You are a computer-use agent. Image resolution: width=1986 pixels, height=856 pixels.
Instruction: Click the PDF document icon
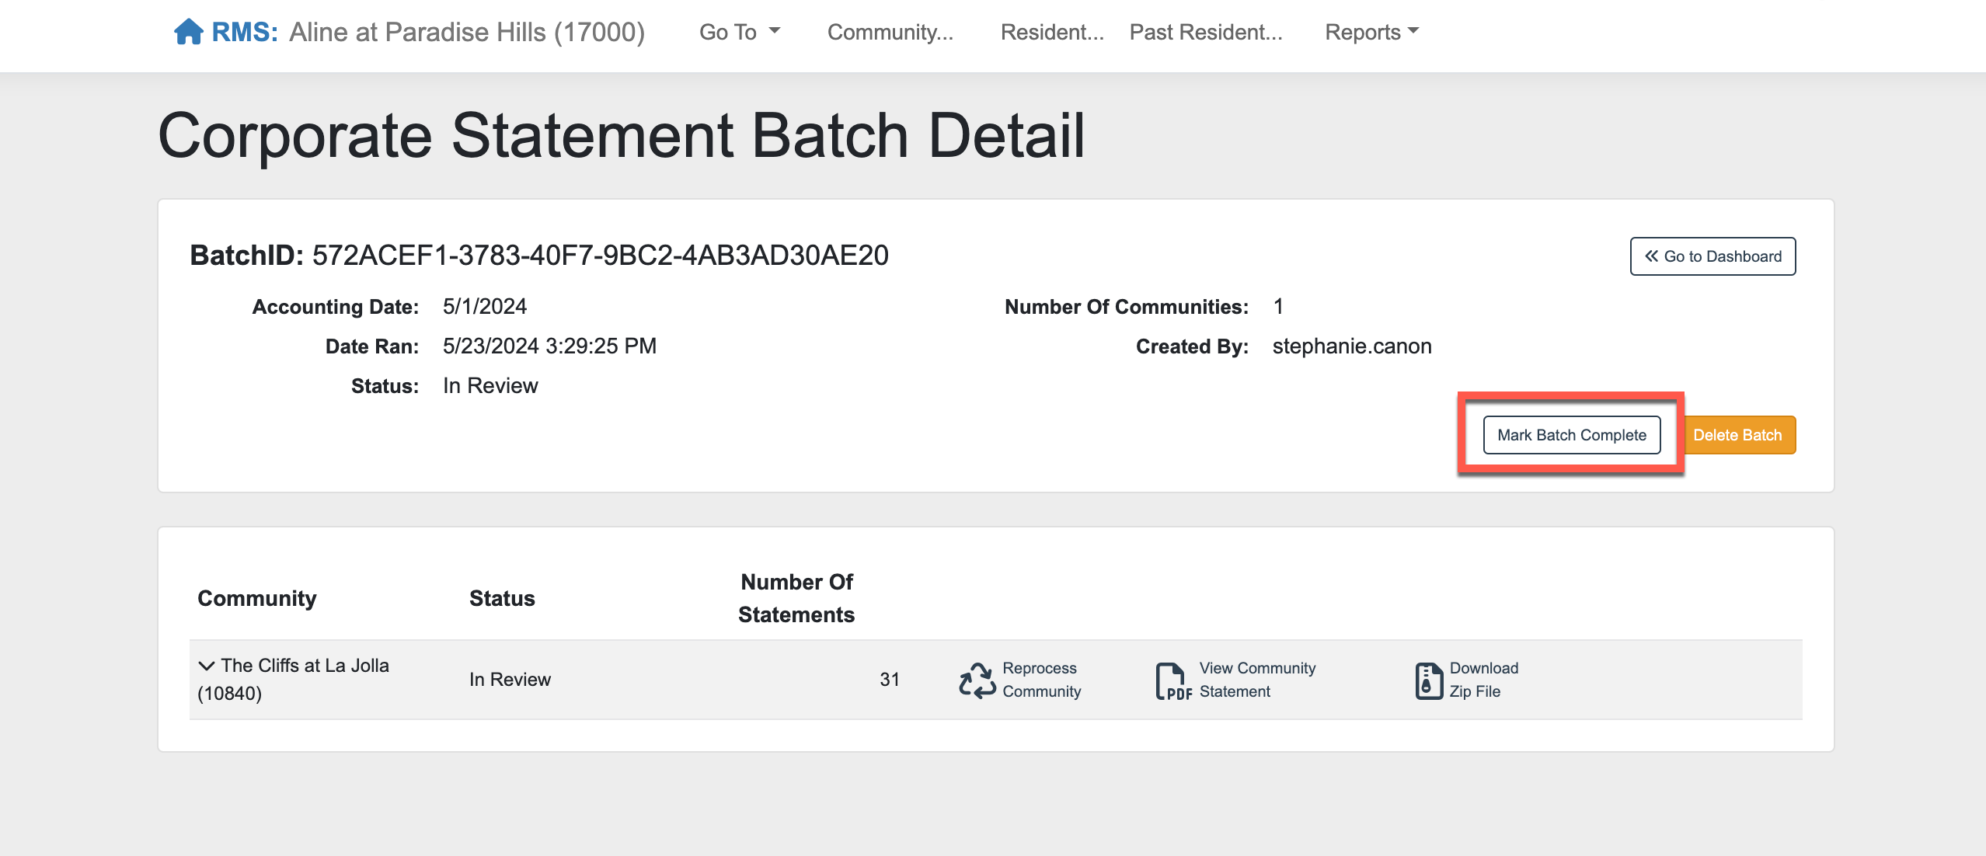coord(1172,681)
